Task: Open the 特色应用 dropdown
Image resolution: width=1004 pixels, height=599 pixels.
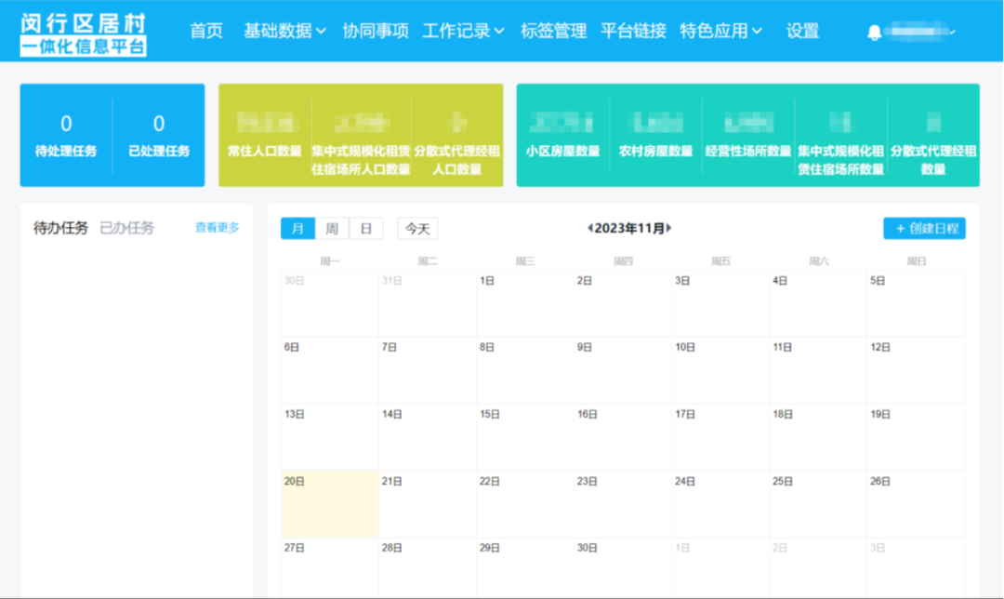Action: [720, 30]
